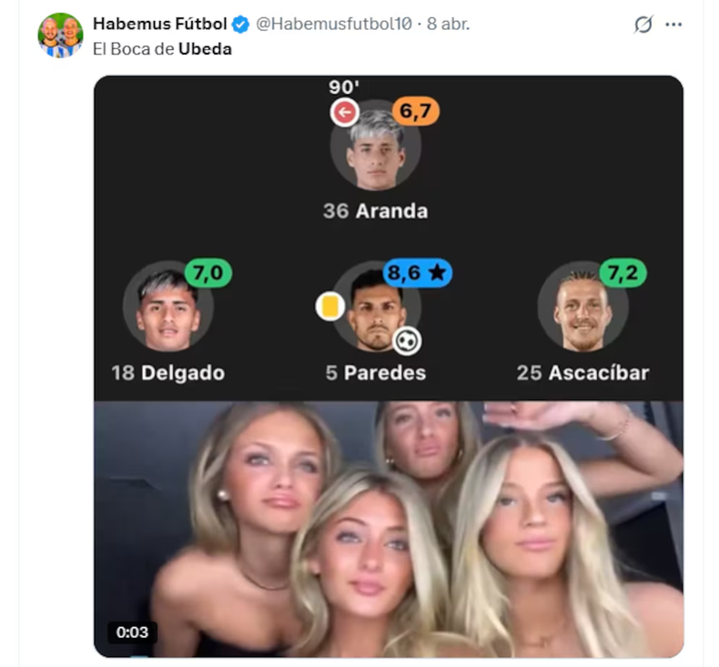
Task: Click the yellow card icon beside Paredes
Action: point(329,307)
